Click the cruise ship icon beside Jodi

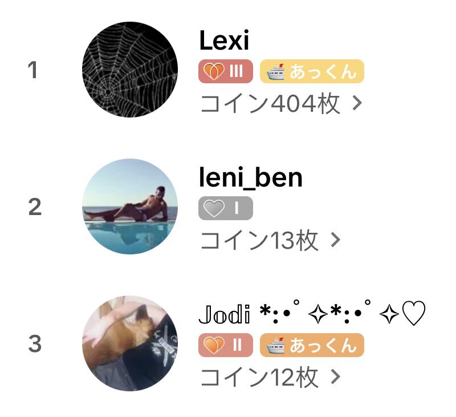tap(275, 346)
